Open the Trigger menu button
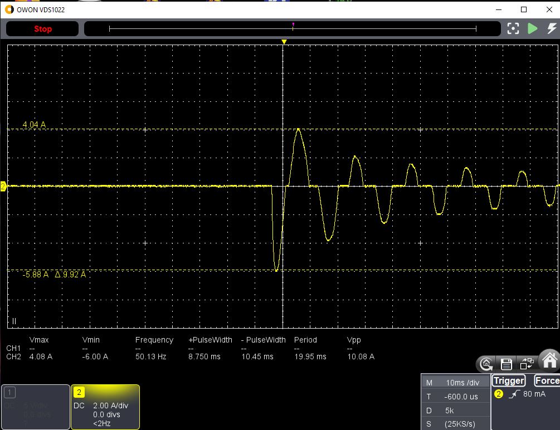Screen dimensions: 560x430 click(x=509, y=381)
